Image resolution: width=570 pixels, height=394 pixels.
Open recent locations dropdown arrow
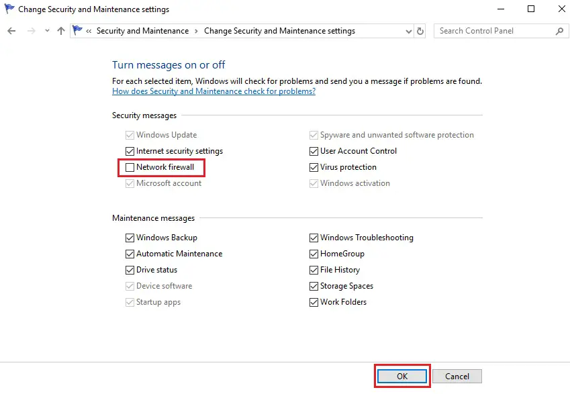pyautogui.click(x=47, y=31)
